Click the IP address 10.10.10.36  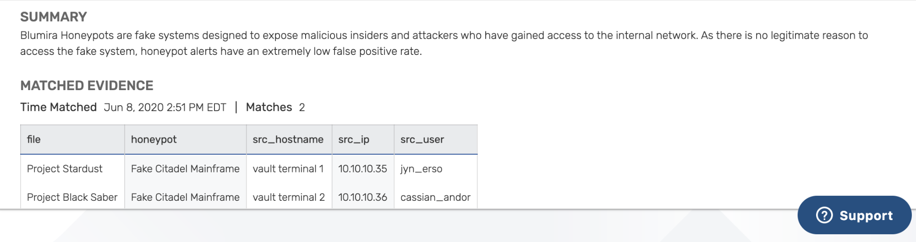coord(362,197)
